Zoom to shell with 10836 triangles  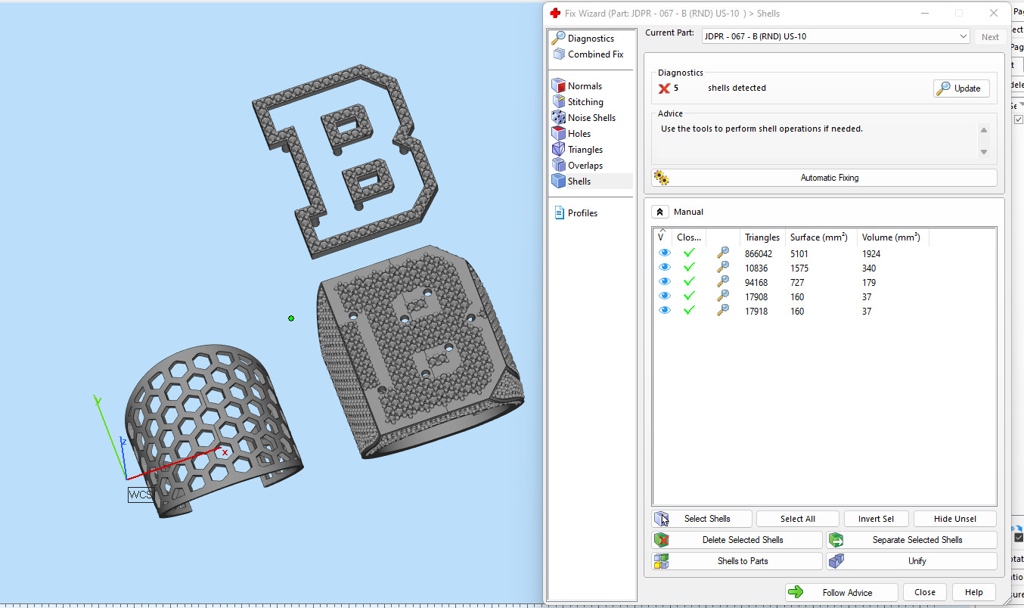(723, 268)
